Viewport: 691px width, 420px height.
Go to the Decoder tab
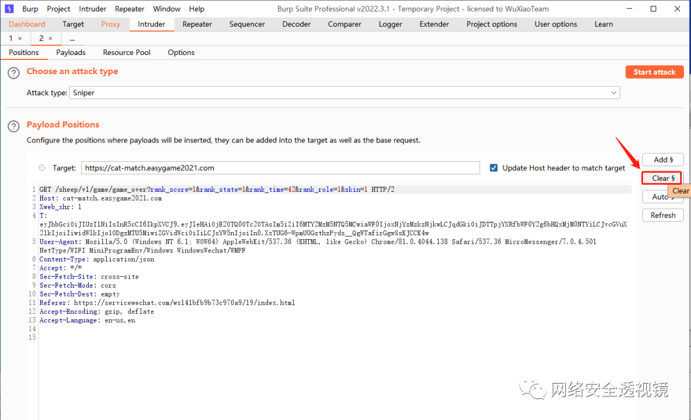(x=296, y=24)
